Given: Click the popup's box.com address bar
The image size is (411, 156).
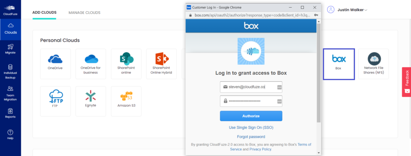Looking at the screenshot, I should (x=252, y=15).
